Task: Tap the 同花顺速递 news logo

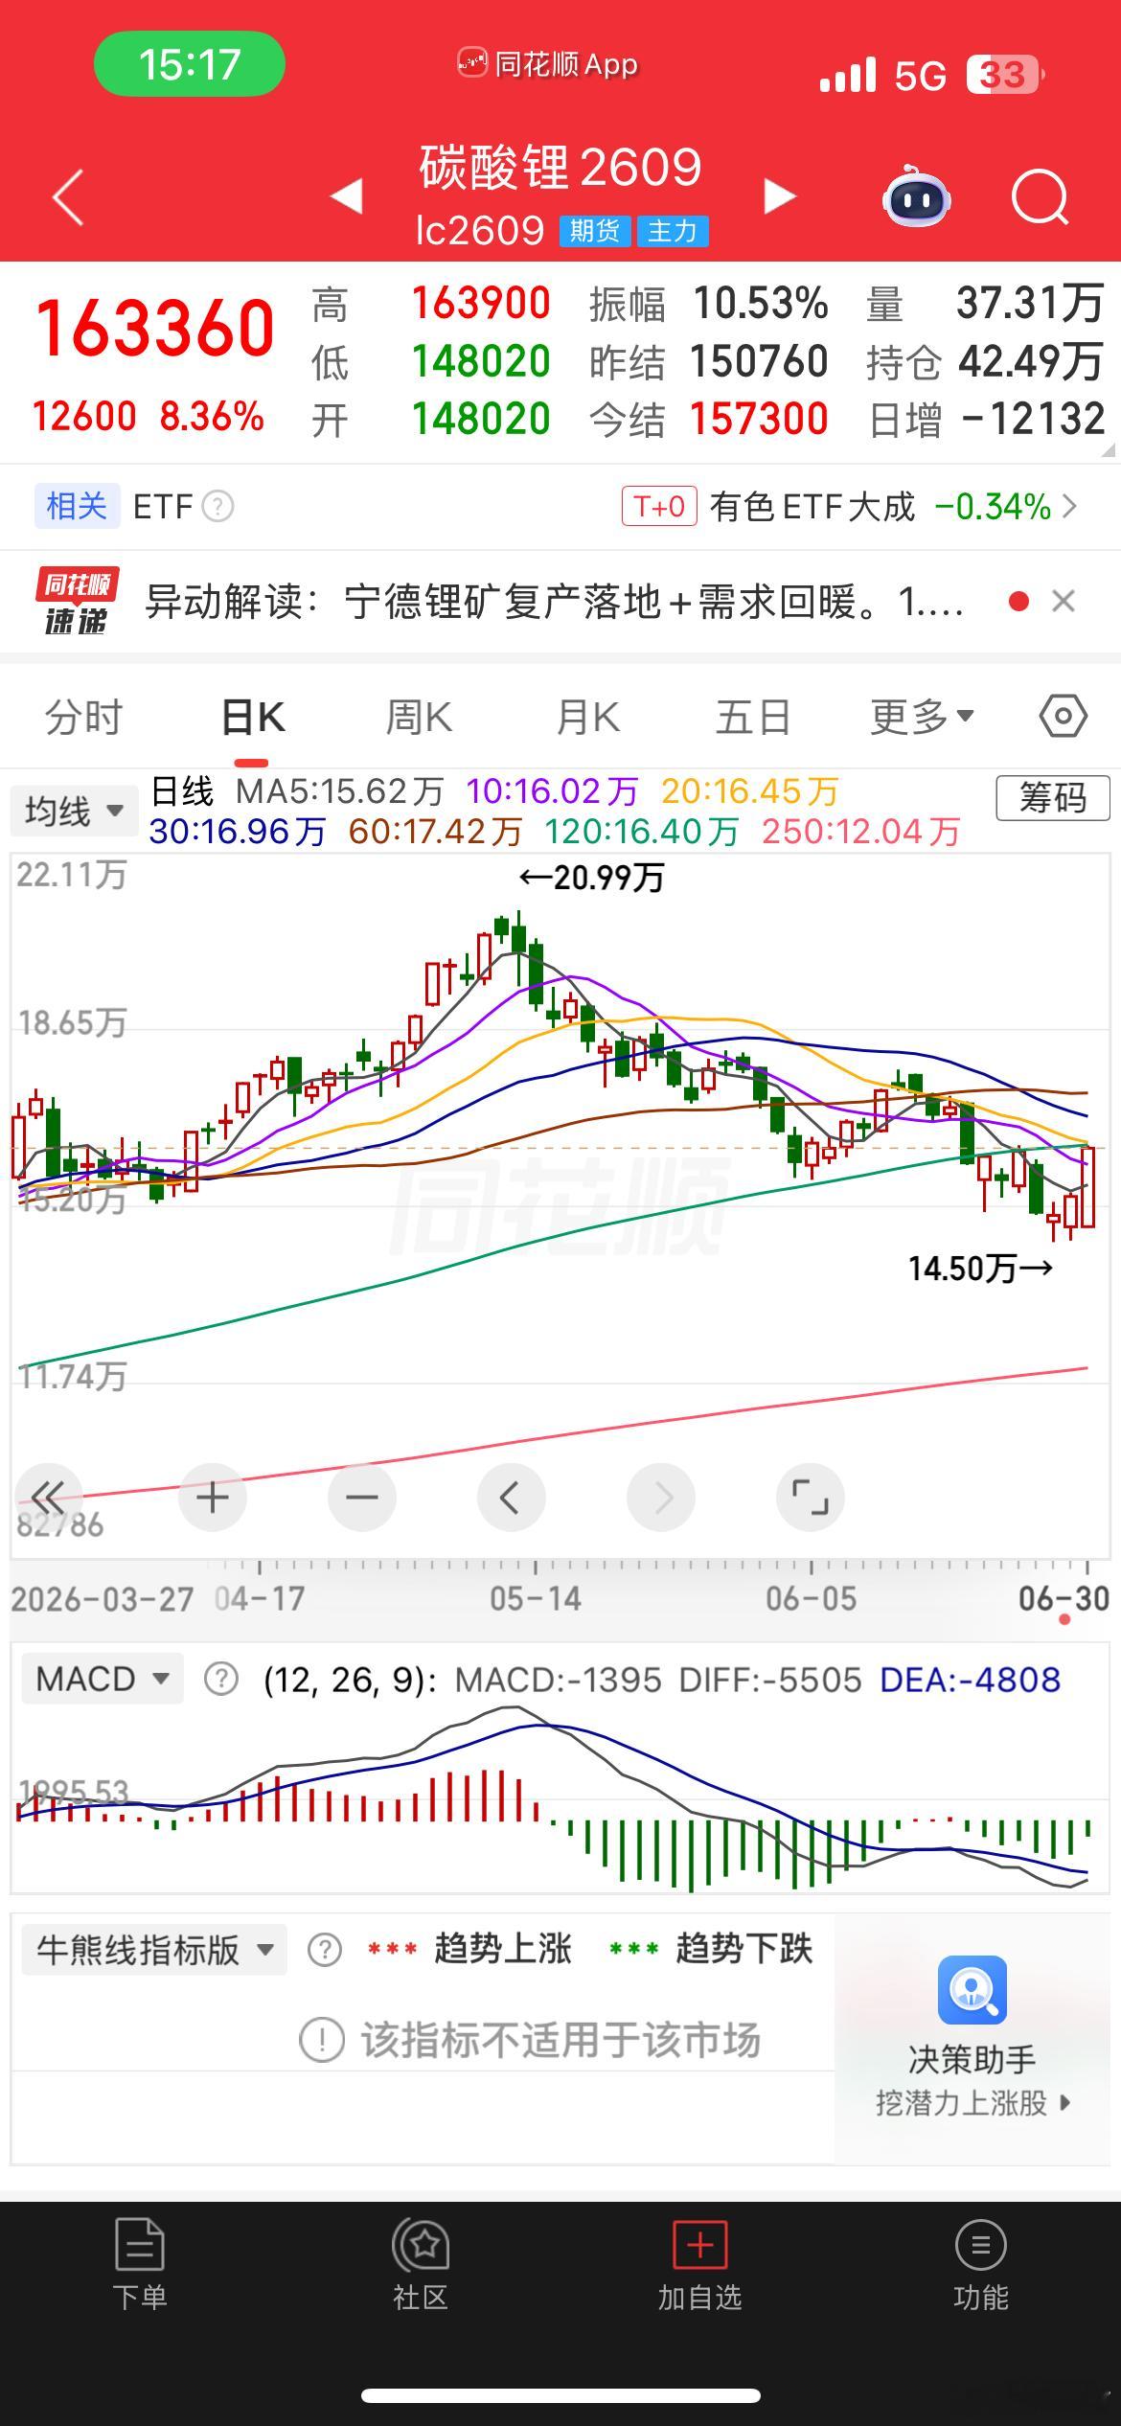Action: [77, 602]
